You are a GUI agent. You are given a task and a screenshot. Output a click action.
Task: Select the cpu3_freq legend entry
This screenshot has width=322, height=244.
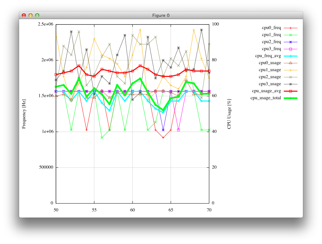279,49
